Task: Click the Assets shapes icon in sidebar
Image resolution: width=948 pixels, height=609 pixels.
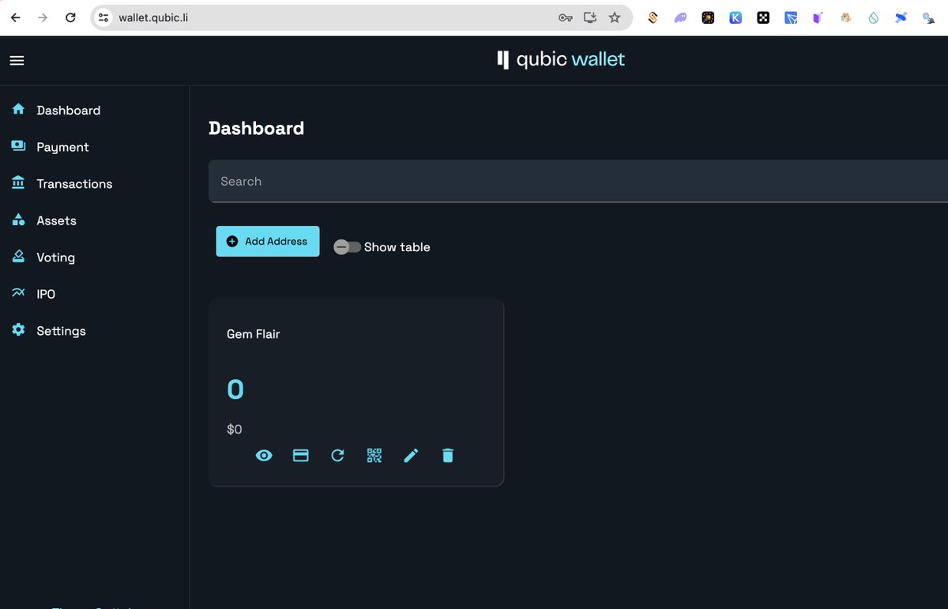Action: [18, 220]
